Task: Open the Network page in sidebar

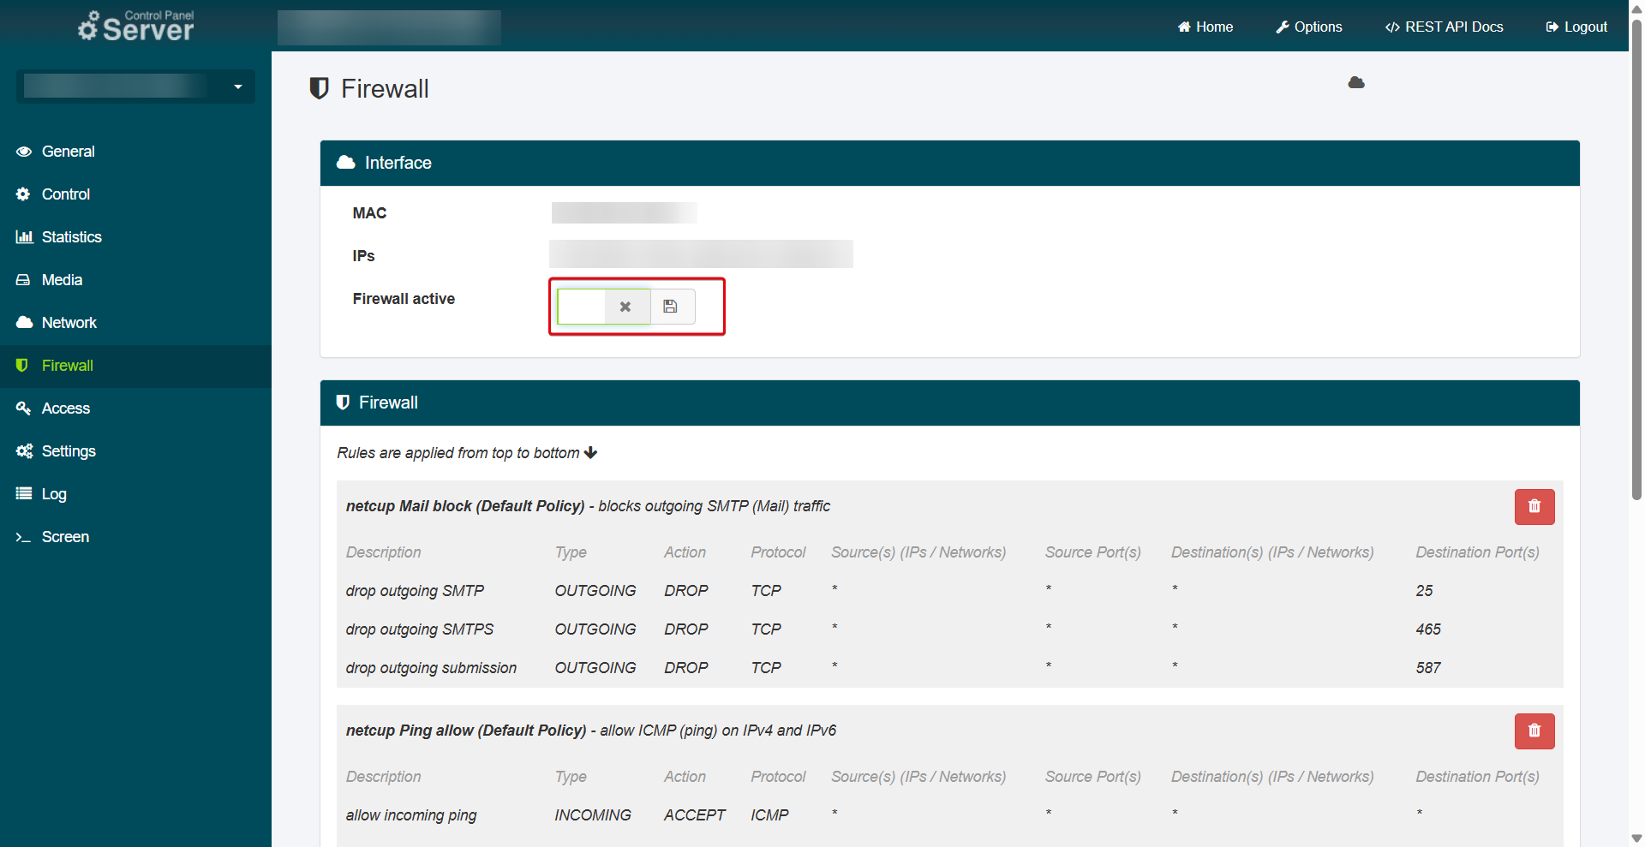Action: 69,323
